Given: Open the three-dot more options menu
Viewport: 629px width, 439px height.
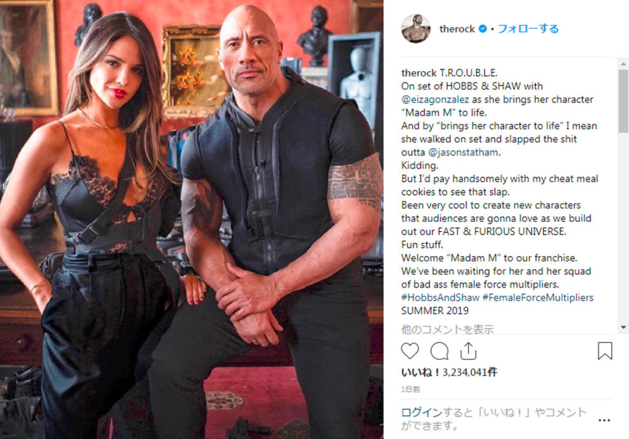Looking at the screenshot, I should pyautogui.click(x=604, y=420).
